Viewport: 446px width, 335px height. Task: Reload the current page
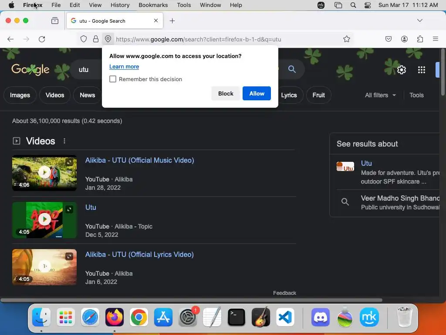[42, 39]
